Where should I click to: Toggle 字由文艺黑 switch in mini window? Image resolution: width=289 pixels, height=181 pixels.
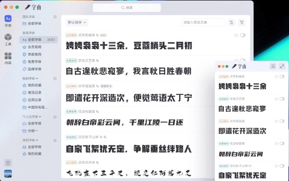click(282, 99)
